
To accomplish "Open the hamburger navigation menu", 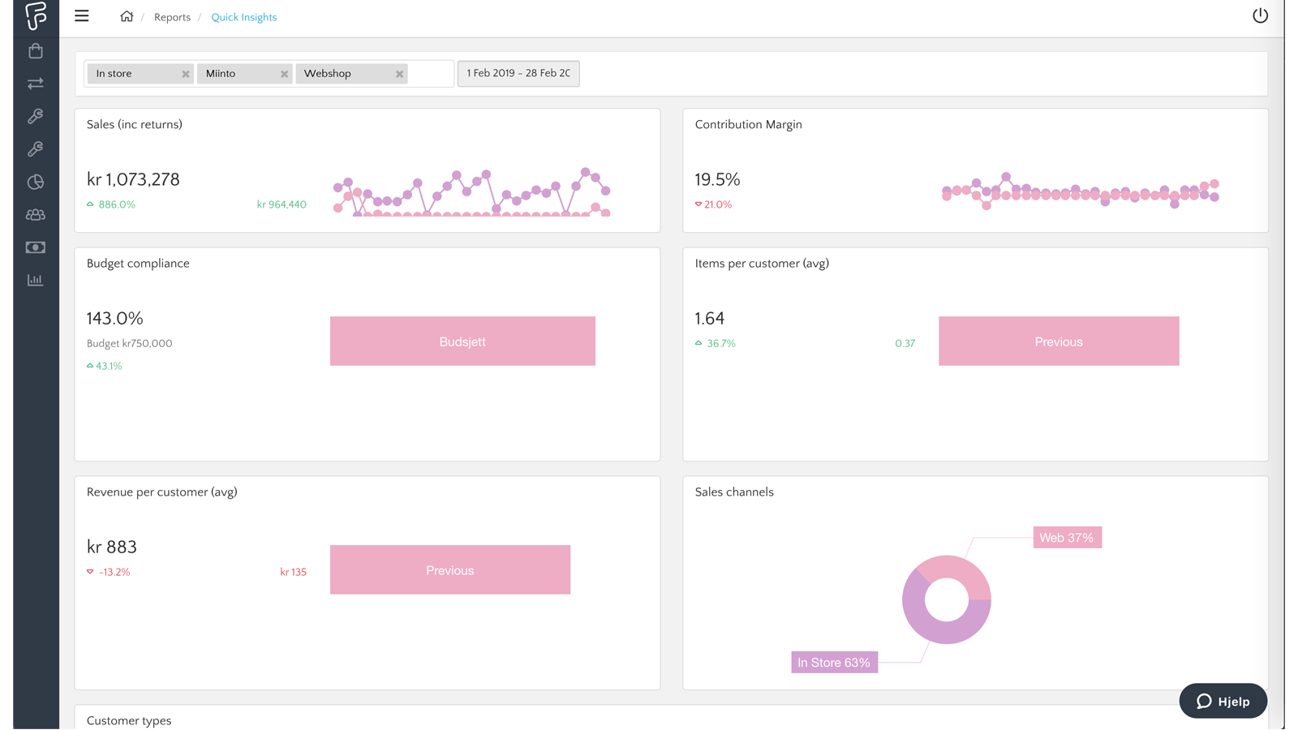I will (81, 15).
